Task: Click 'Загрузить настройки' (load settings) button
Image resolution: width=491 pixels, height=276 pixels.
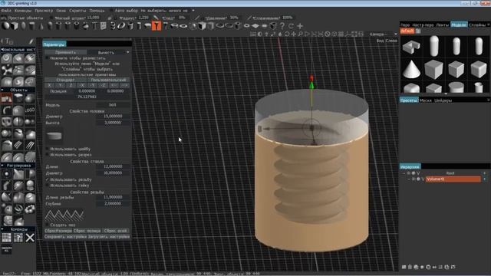Action: pos(109,237)
